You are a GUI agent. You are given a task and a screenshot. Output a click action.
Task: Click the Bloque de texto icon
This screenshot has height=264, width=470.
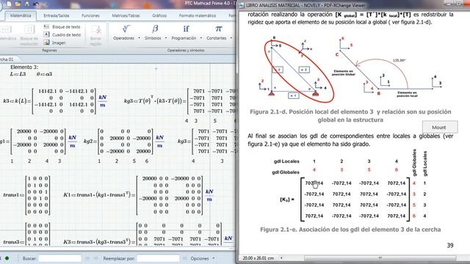[46, 26]
